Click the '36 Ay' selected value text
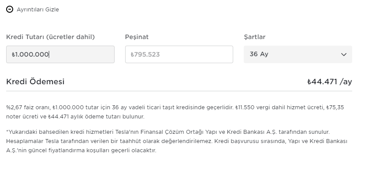Viewport: 368px width, 179px height. point(259,54)
